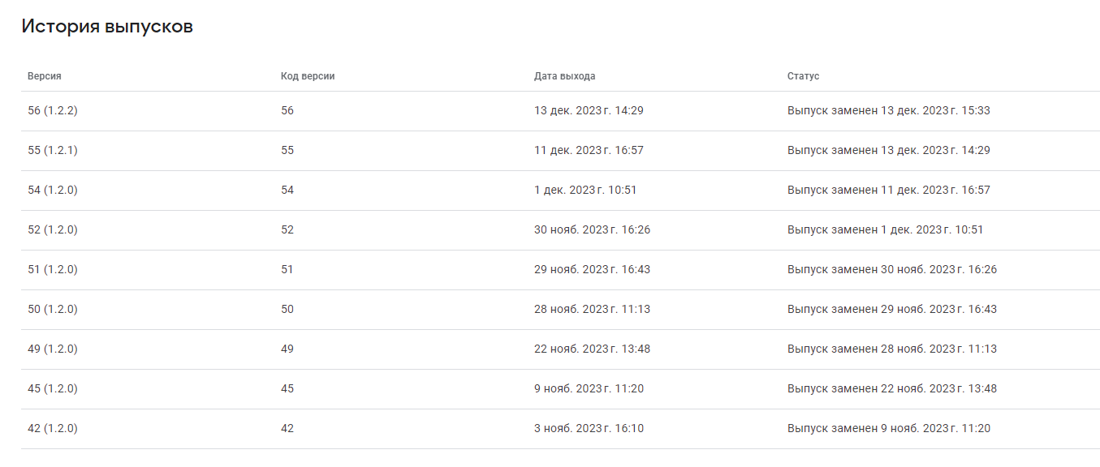Screen dimensions: 1100x467
Task: Select release 51 (1.2.0)
Action: pyautogui.click(x=560, y=270)
